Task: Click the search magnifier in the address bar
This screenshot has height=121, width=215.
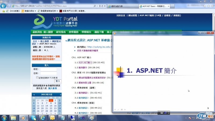Action: [x=95, y=6]
